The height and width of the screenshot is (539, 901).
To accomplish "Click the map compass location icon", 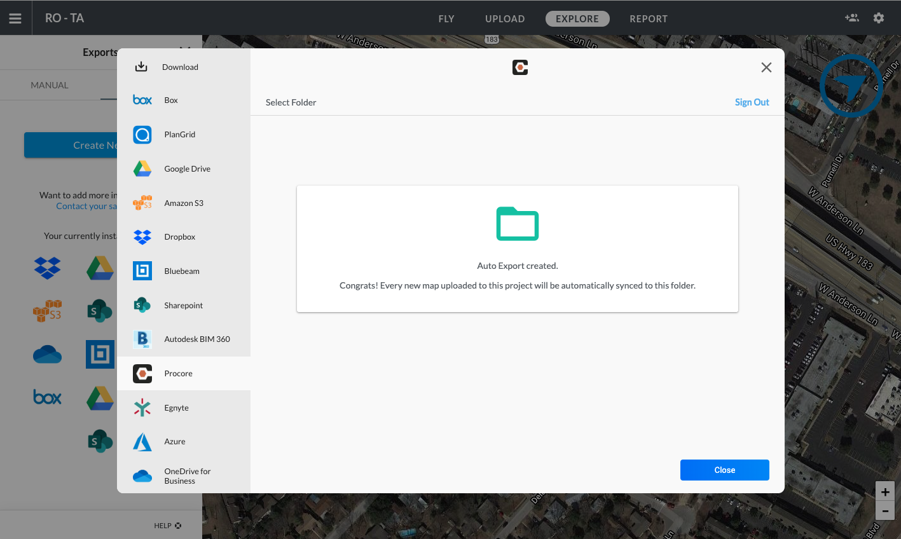I will click(850, 86).
